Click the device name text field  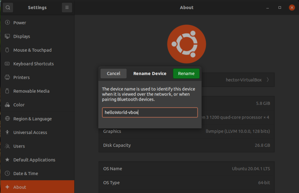tap(150, 112)
